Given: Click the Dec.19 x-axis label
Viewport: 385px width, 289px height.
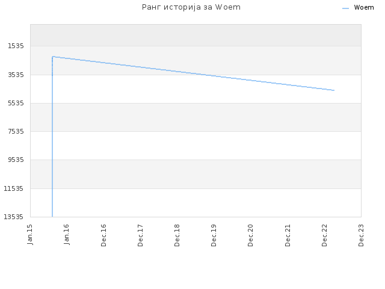Looking at the screenshot, I should (x=214, y=235).
